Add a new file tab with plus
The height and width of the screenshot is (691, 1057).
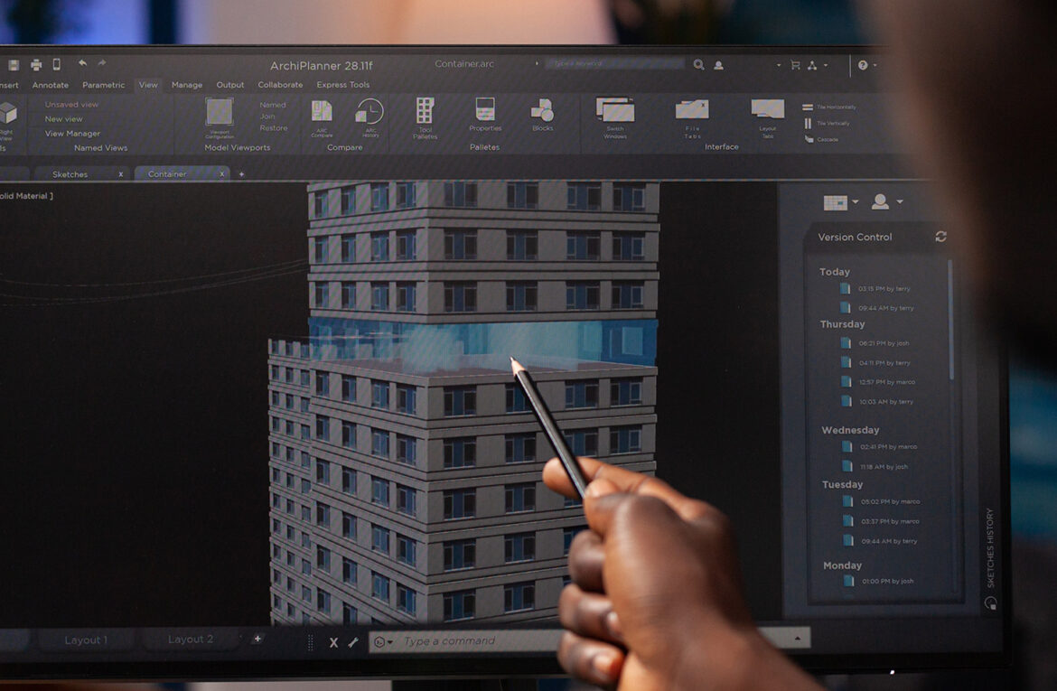241,174
